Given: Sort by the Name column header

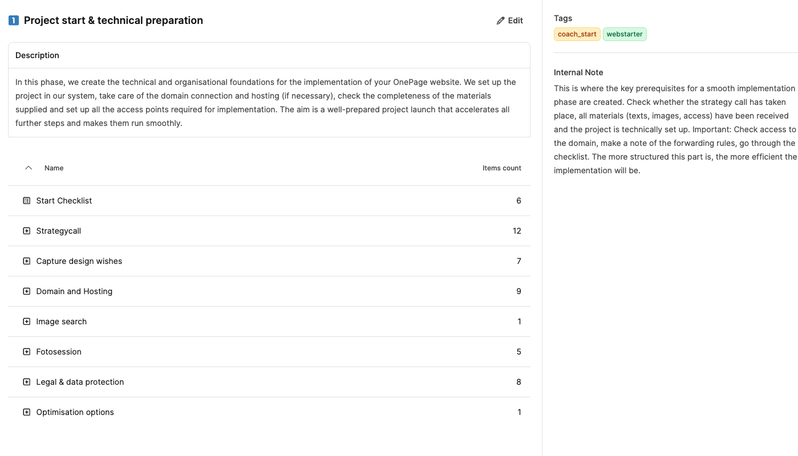Looking at the screenshot, I should (x=54, y=168).
